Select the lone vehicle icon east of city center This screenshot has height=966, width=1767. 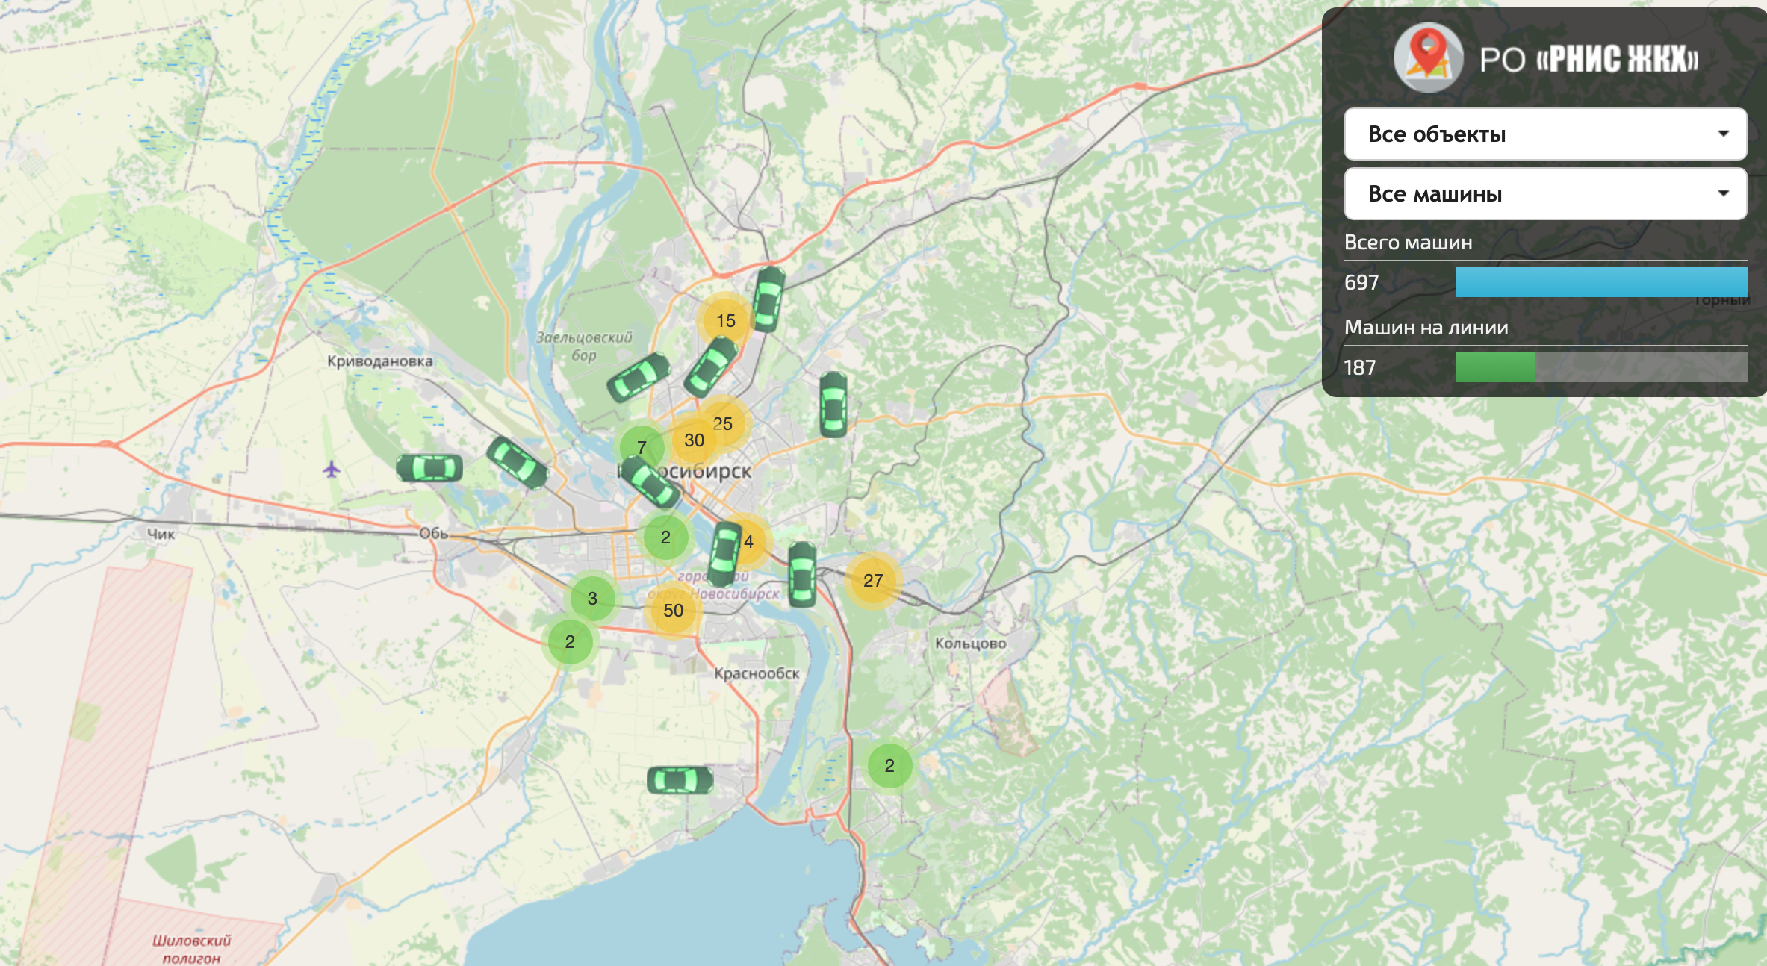[833, 405]
